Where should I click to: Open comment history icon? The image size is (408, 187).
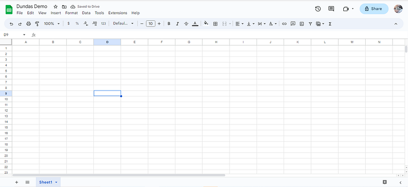coord(331,9)
